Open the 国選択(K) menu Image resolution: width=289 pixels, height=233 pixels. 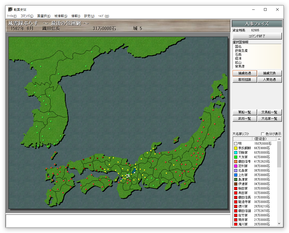44,16
